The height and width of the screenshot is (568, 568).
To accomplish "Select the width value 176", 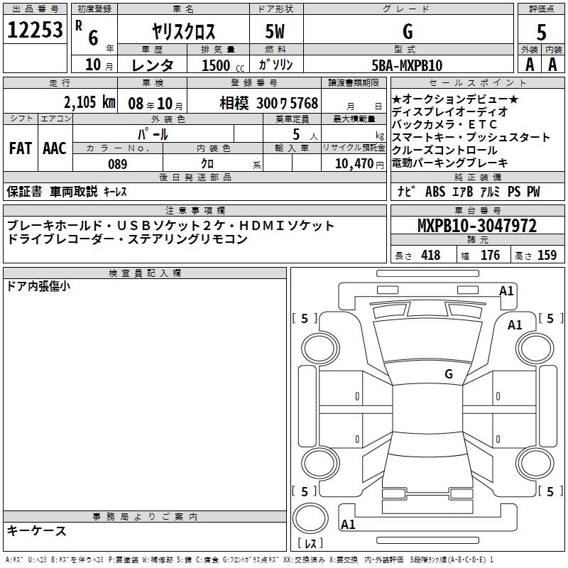I will [490, 255].
